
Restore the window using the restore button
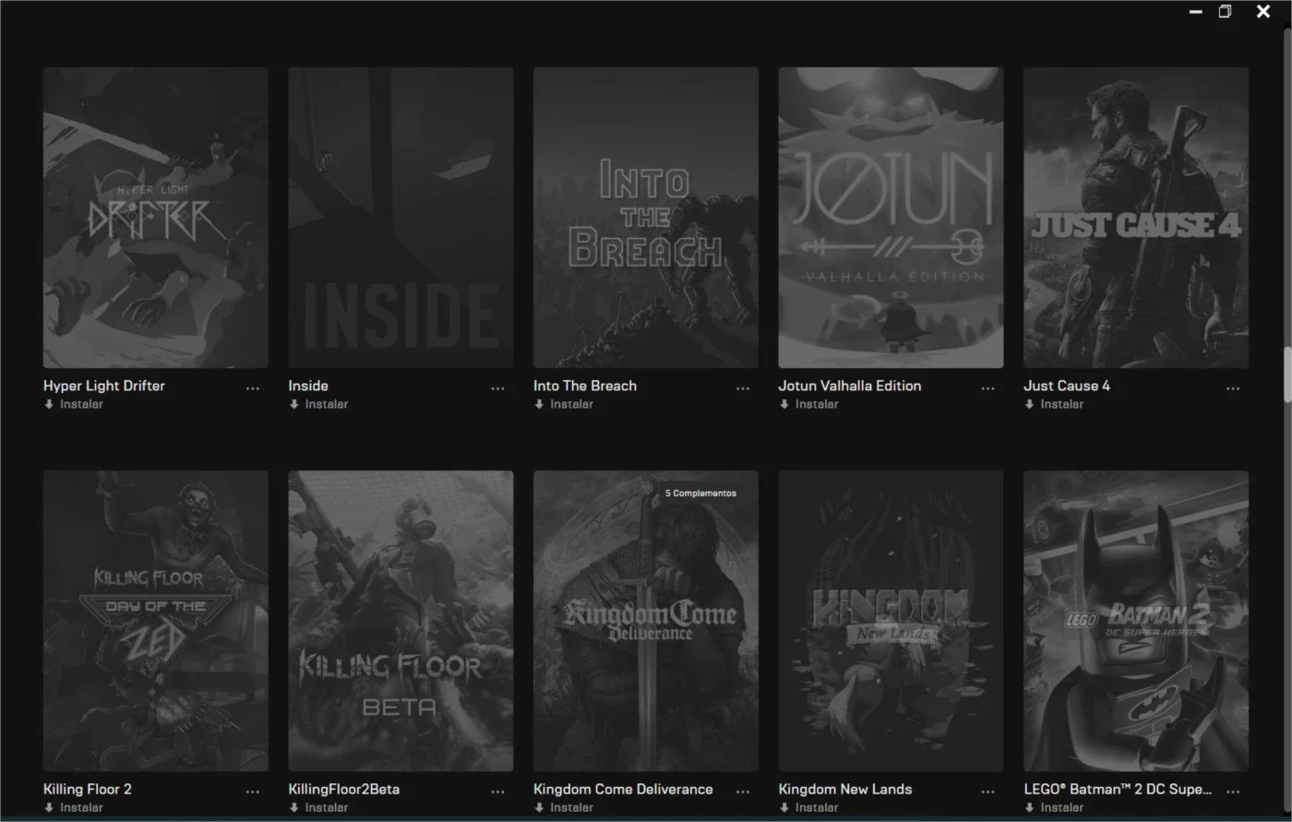[1225, 12]
